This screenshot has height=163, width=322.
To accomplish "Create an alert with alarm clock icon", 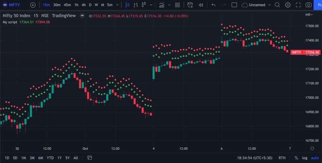I will 190,5.
